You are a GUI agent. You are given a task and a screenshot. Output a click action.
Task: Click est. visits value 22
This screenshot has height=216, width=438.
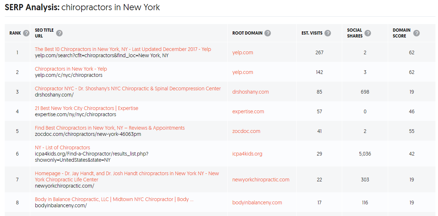[x=319, y=180]
